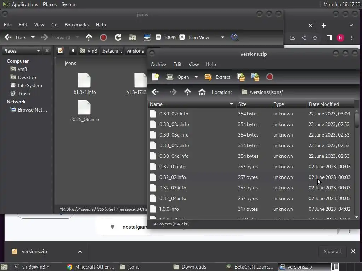Reload the jsons folder view
The image size is (362, 271).
(x=118, y=37)
